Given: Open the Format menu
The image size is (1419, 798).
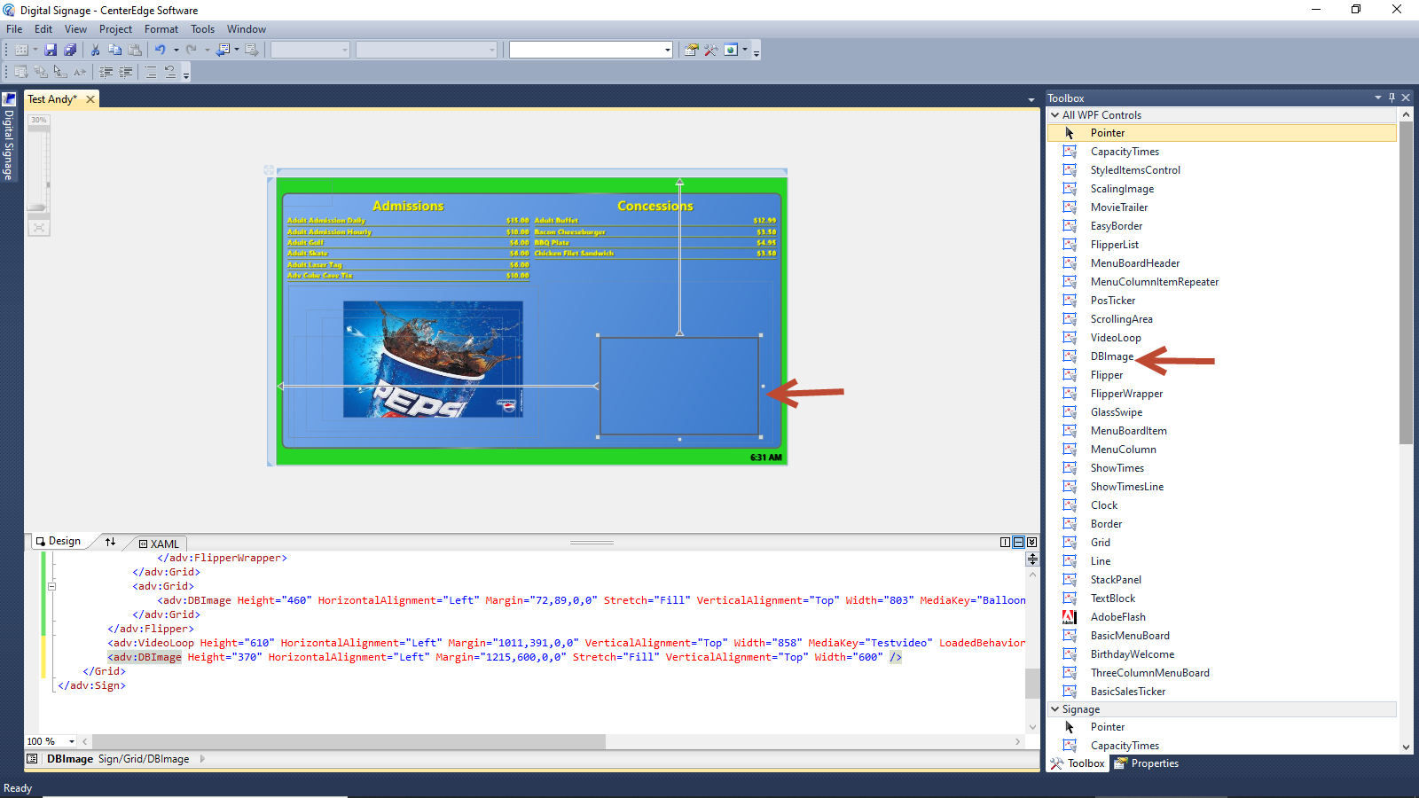Looking at the screenshot, I should coord(161,29).
